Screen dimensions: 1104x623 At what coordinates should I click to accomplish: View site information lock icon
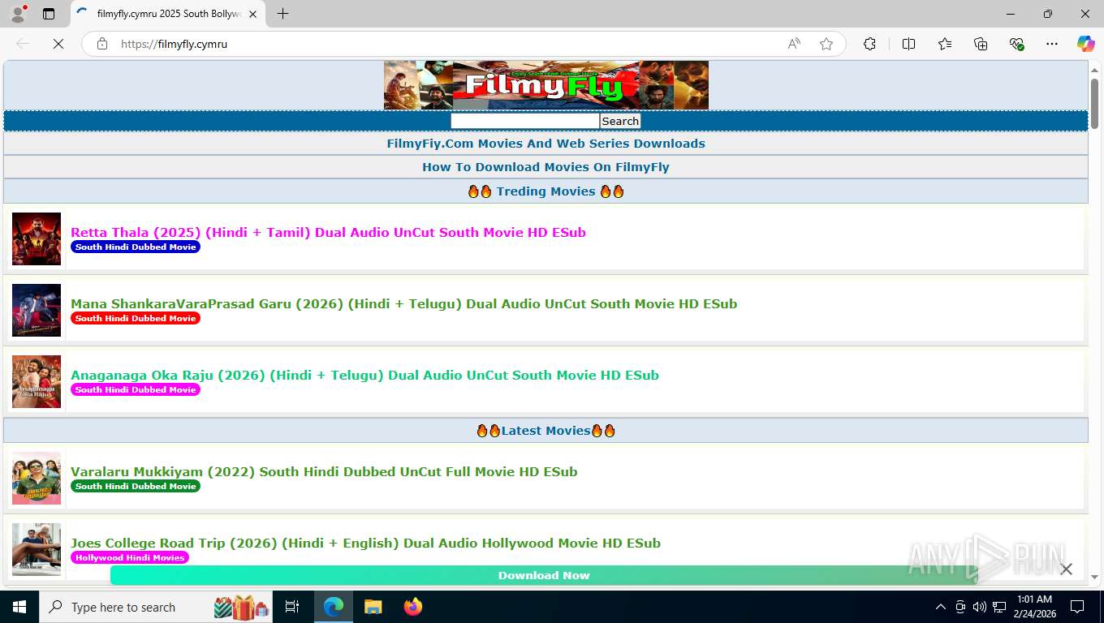click(x=102, y=44)
